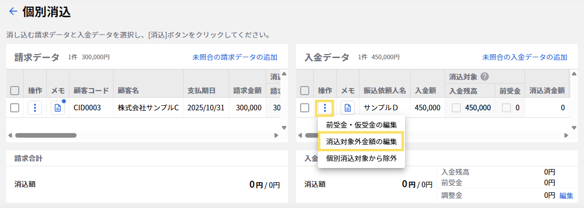Select 前受金・仮受金の編集 menu item
The image size is (584, 208).
coord(361,125)
